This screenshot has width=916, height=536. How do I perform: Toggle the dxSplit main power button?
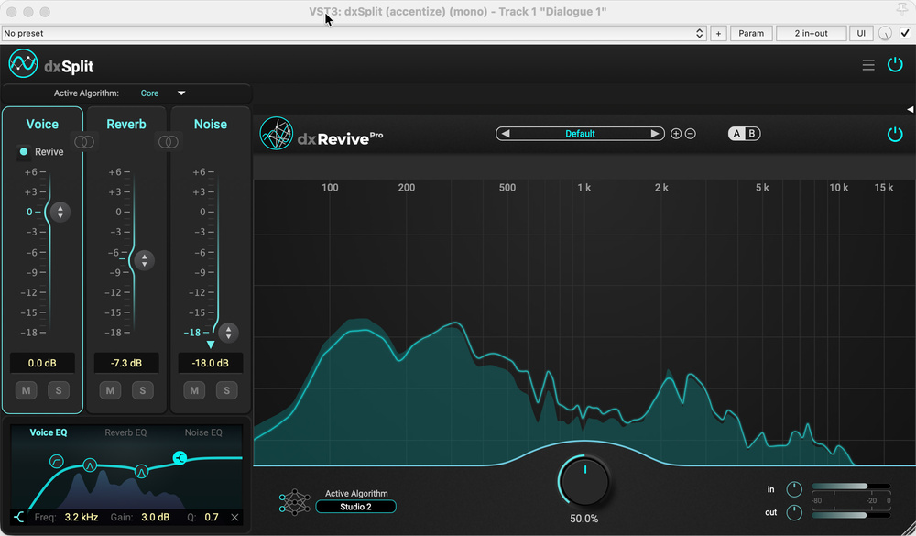(x=895, y=65)
